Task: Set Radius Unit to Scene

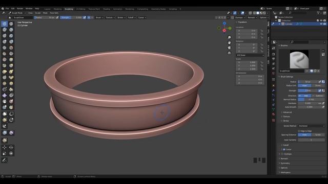Action: (318, 86)
